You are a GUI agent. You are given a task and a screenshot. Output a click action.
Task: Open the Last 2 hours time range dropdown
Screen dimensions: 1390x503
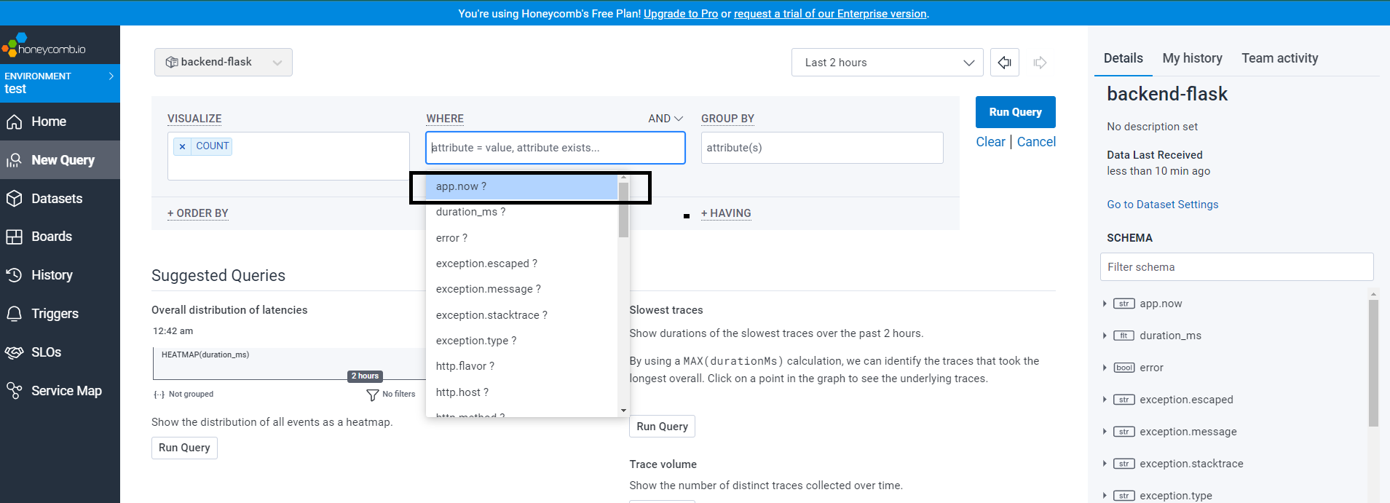click(x=887, y=63)
